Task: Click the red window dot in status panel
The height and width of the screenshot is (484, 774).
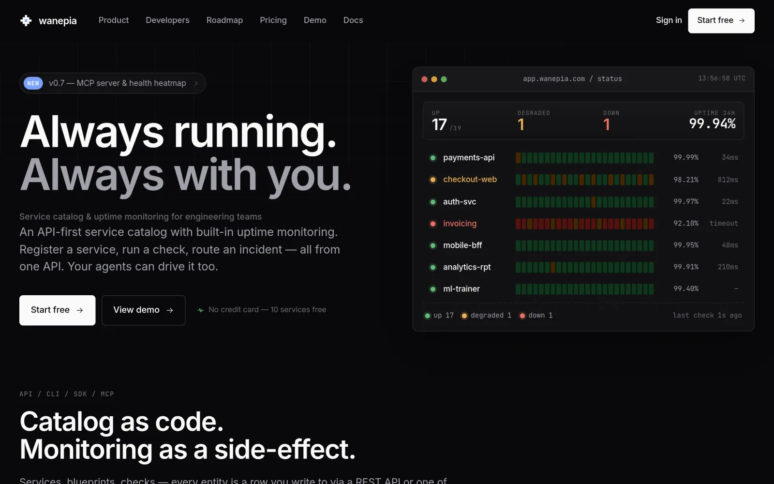Action: pos(424,79)
